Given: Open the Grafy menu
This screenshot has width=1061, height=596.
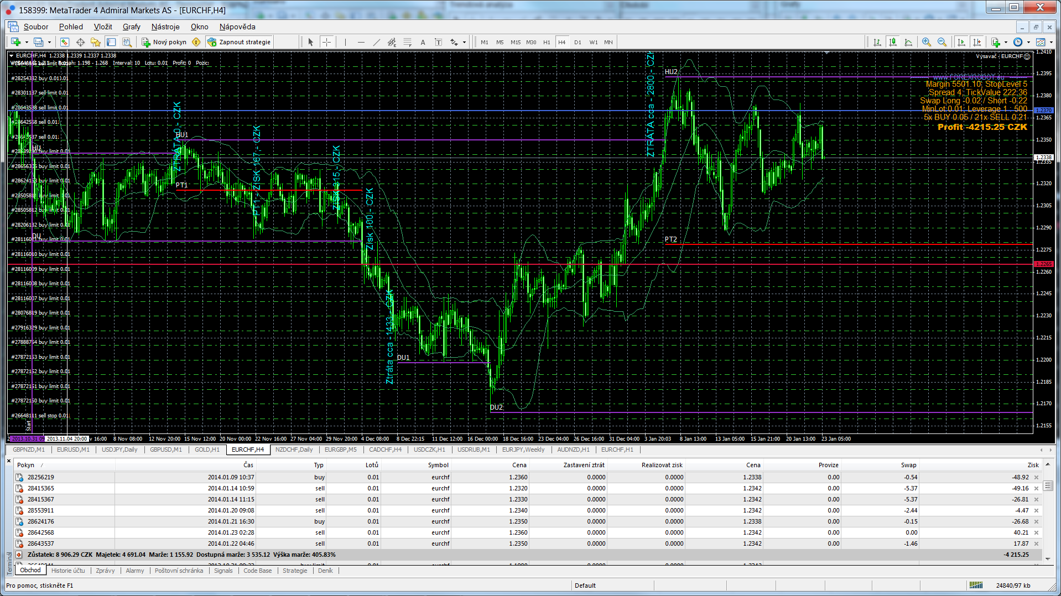Looking at the screenshot, I should pyautogui.click(x=132, y=27).
